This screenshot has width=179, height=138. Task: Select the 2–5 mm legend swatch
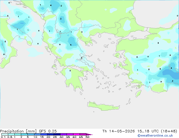point(24,134)
